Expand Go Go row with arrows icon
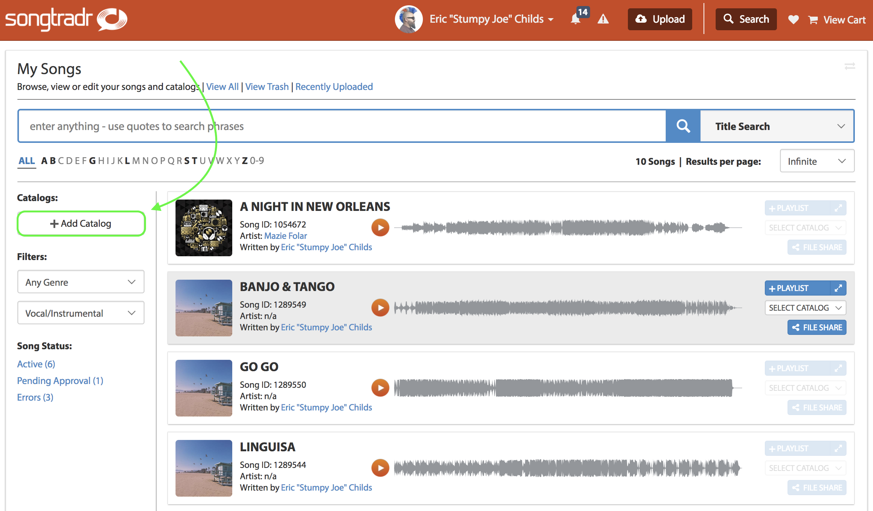The height and width of the screenshot is (511, 873). 838,368
